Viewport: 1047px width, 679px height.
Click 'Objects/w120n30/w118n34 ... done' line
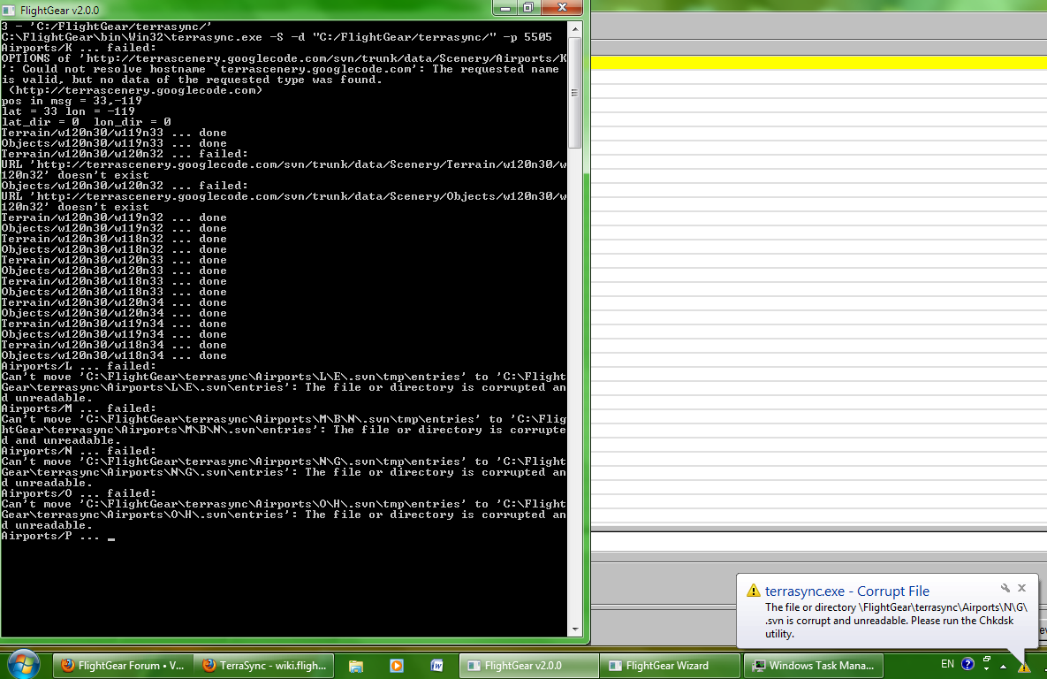[x=114, y=355]
